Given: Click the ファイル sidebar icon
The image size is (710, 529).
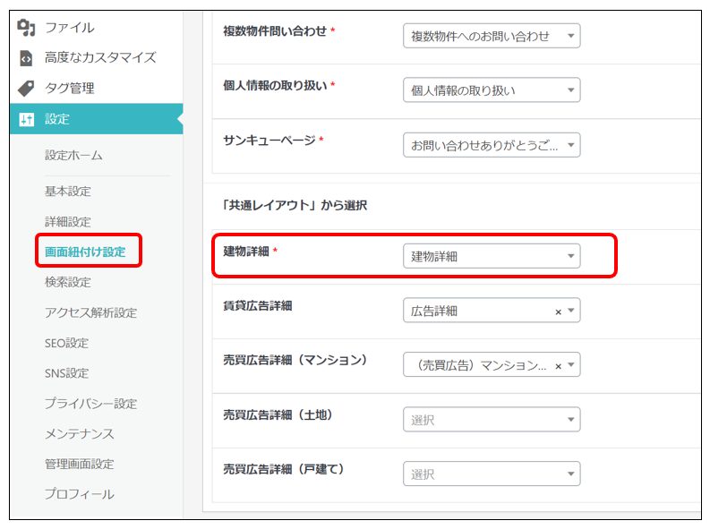Looking at the screenshot, I should tap(26, 28).
